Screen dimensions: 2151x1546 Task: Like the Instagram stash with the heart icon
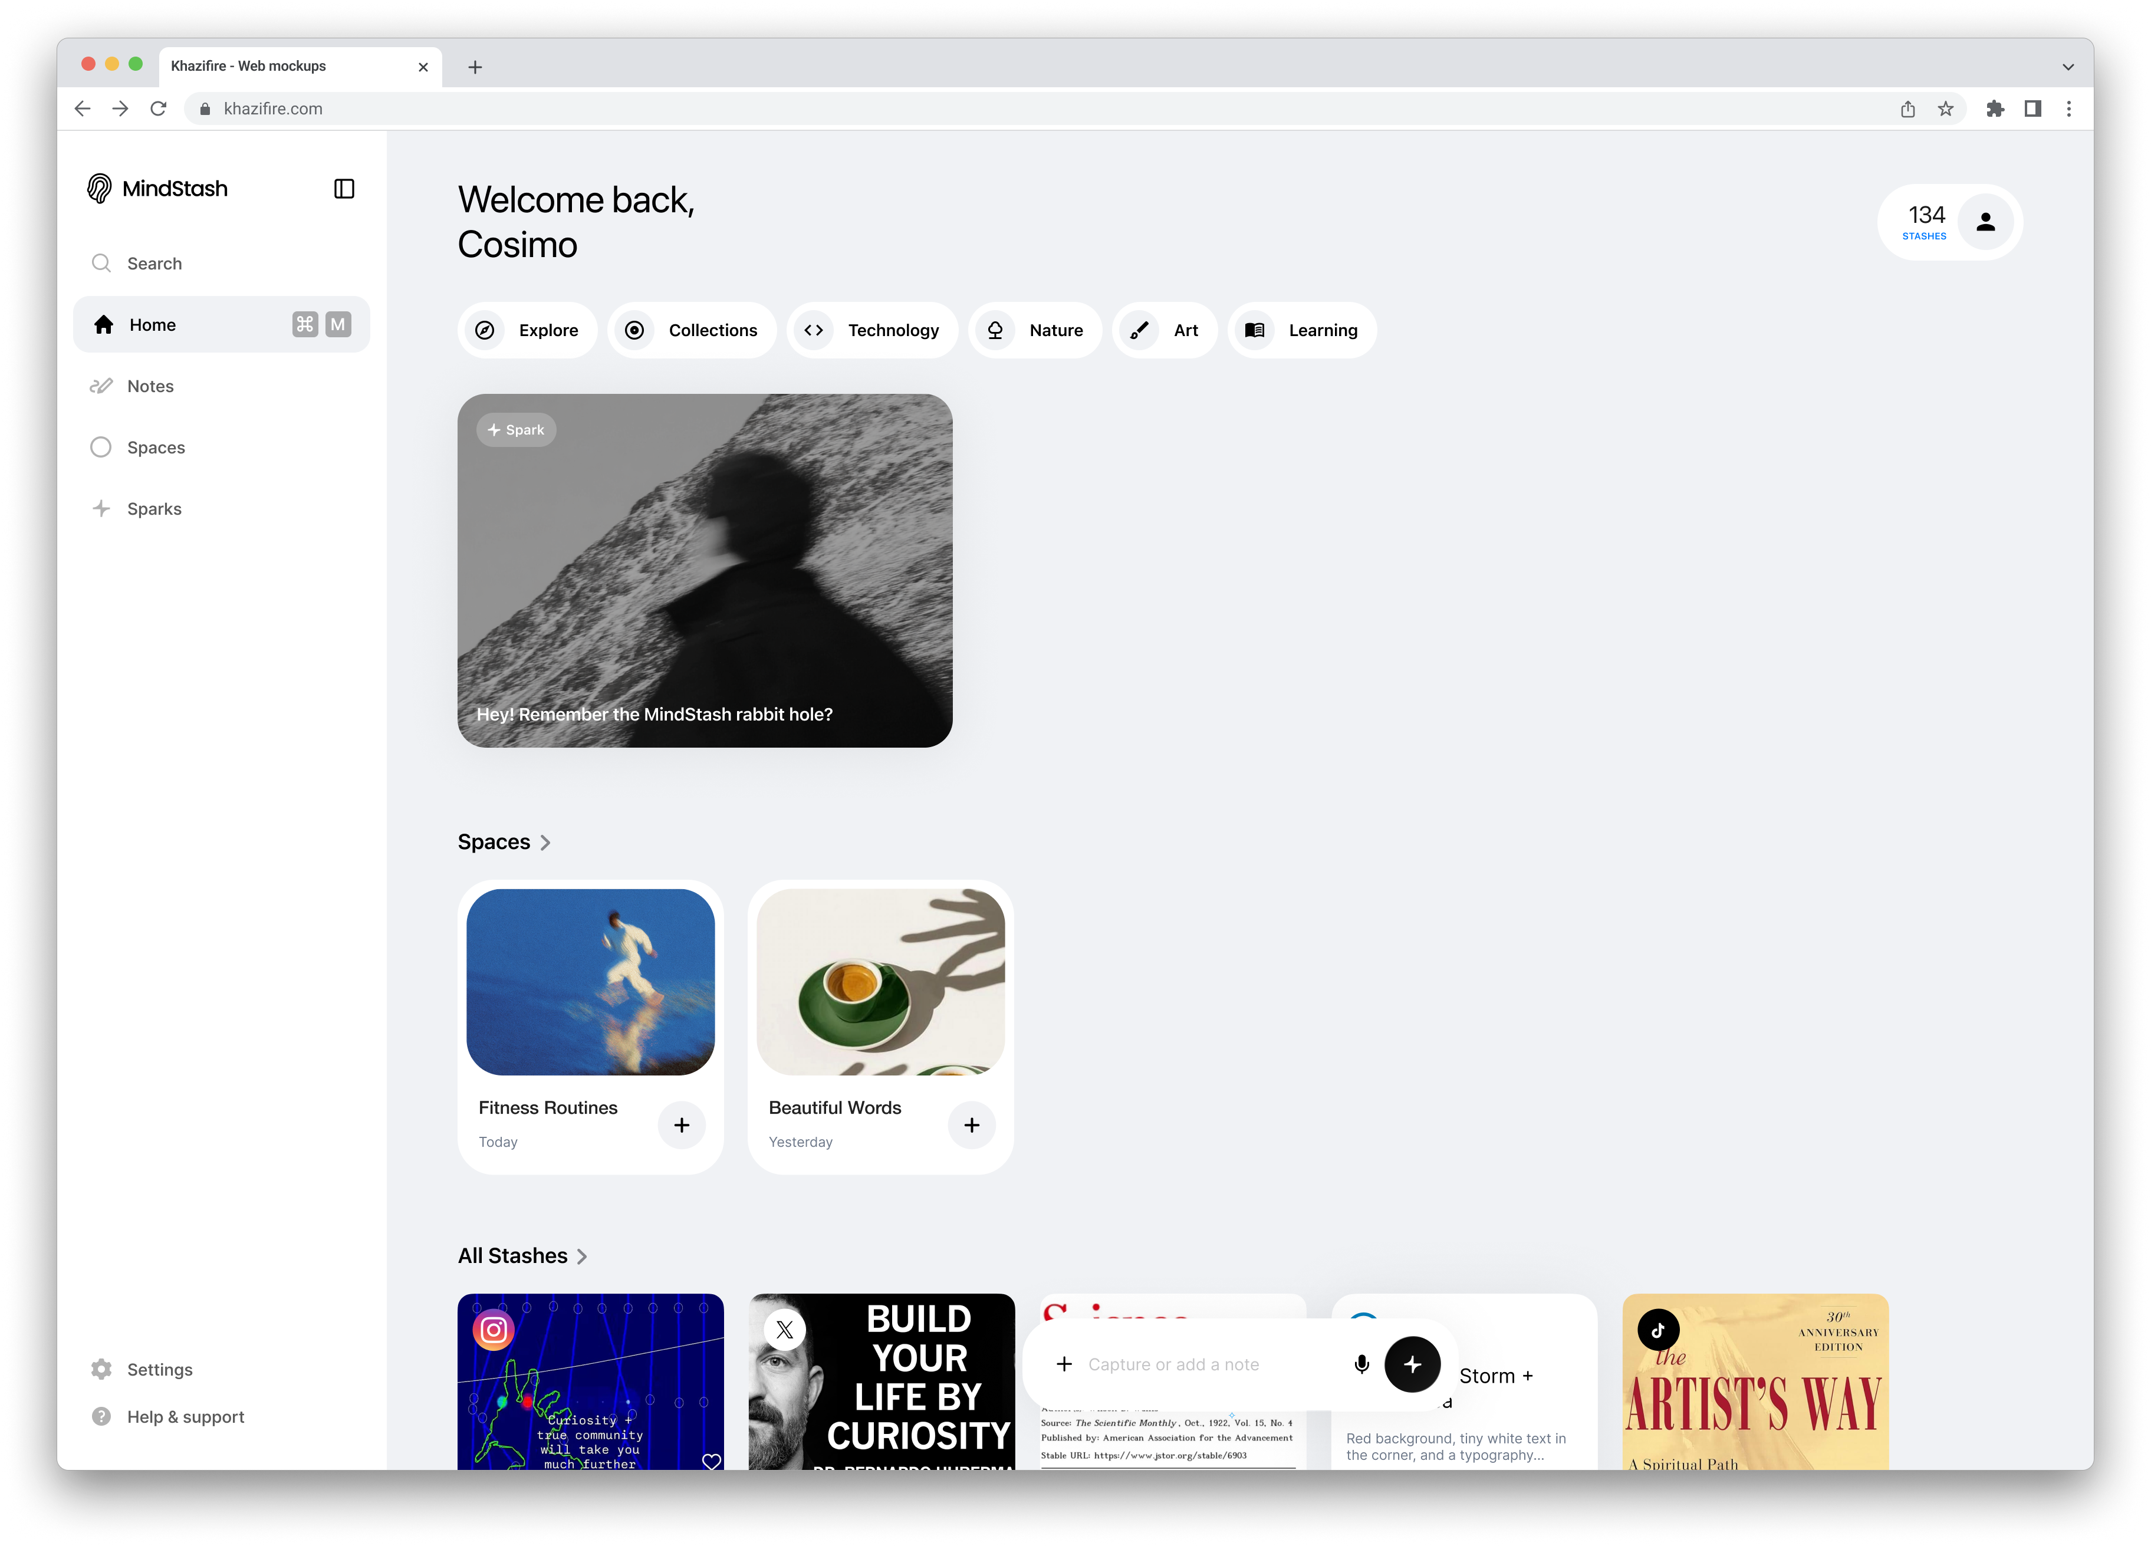click(711, 1461)
